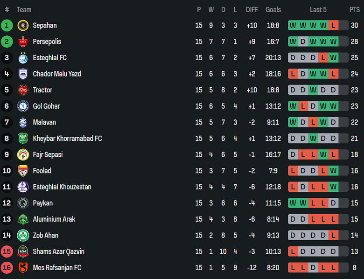Click the Sepahan club crest icon
Image resolution: width=364 pixels, height=279 pixels.
point(23,26)
